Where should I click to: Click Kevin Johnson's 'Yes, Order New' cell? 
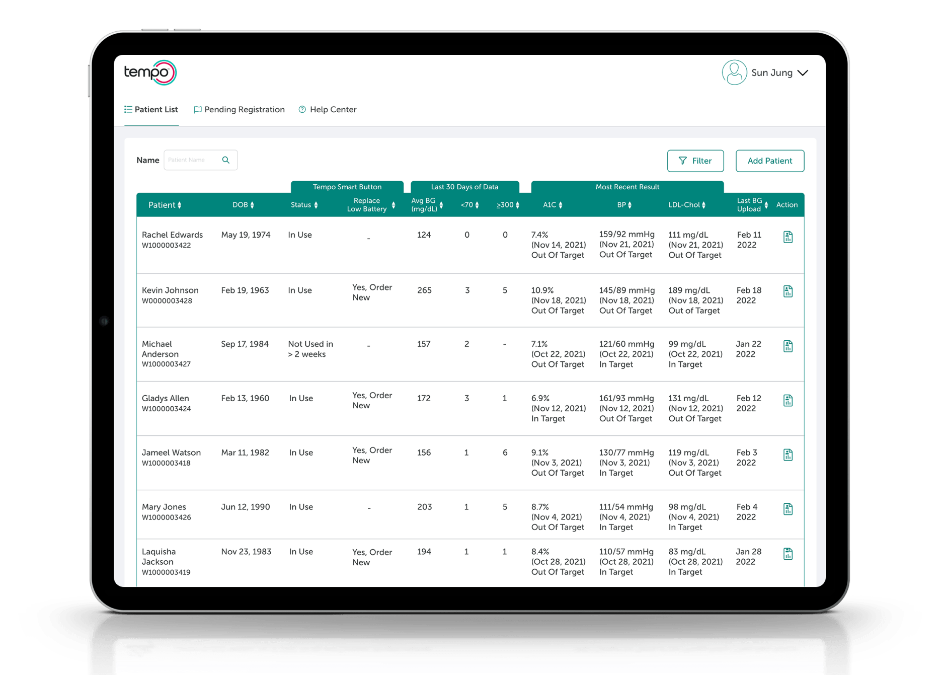372,292
